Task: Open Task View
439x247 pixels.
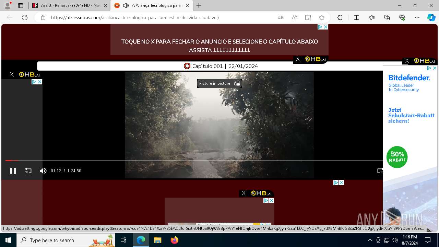Action: pos(124,240)
